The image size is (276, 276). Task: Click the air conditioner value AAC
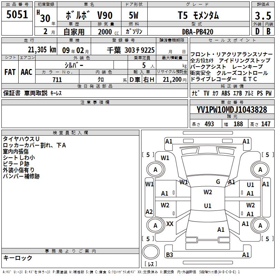(x=27, y=72)
